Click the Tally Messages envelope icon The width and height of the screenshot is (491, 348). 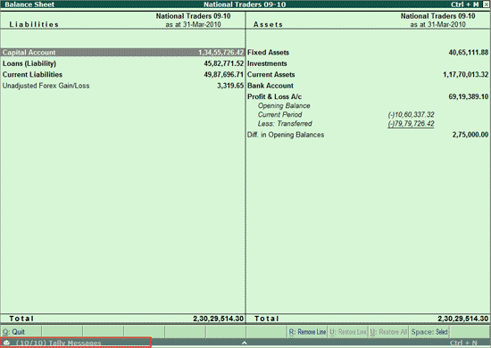click(6, 343)
